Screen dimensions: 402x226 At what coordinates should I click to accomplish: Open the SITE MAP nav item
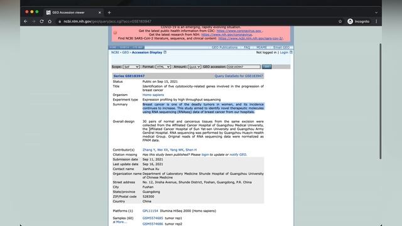138,48
